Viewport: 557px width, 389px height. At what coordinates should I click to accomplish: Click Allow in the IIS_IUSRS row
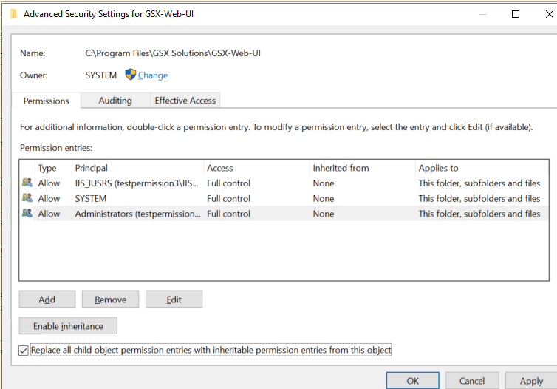(x=49, y=183)
